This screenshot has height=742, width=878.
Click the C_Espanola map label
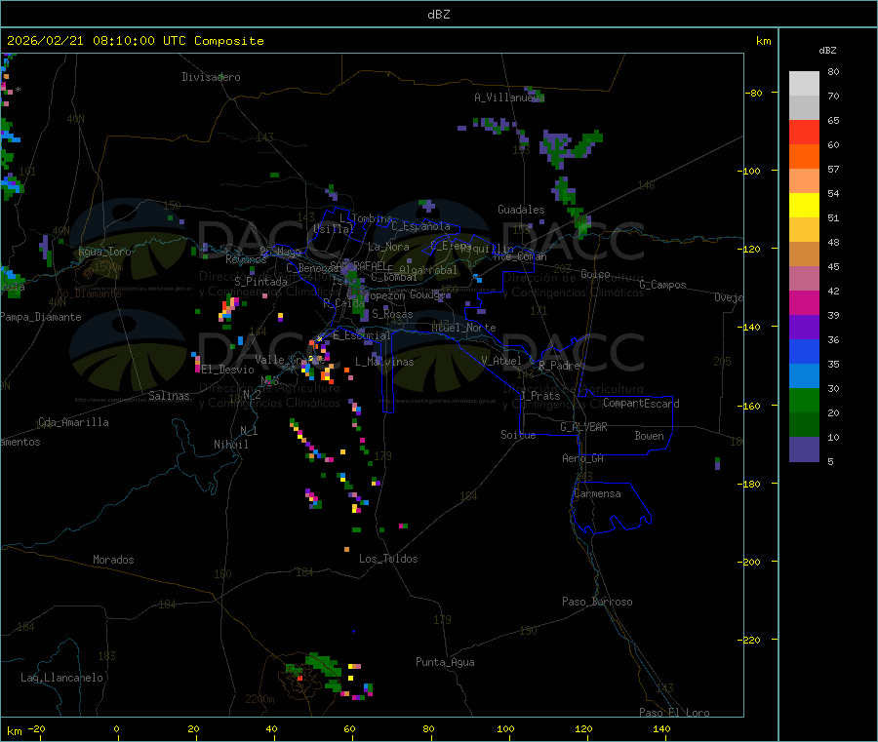point(421,226)
